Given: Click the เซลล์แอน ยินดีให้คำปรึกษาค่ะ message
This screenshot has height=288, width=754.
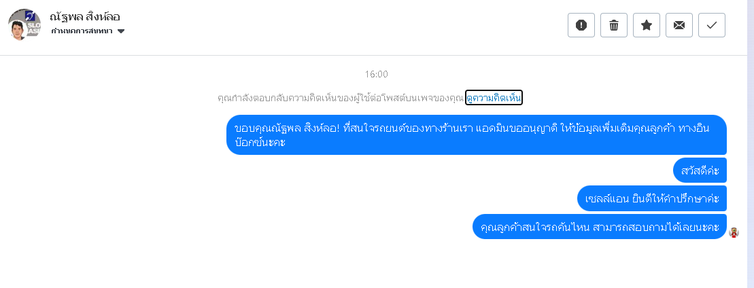Looking at the screenshot, I should click(651, 198).
